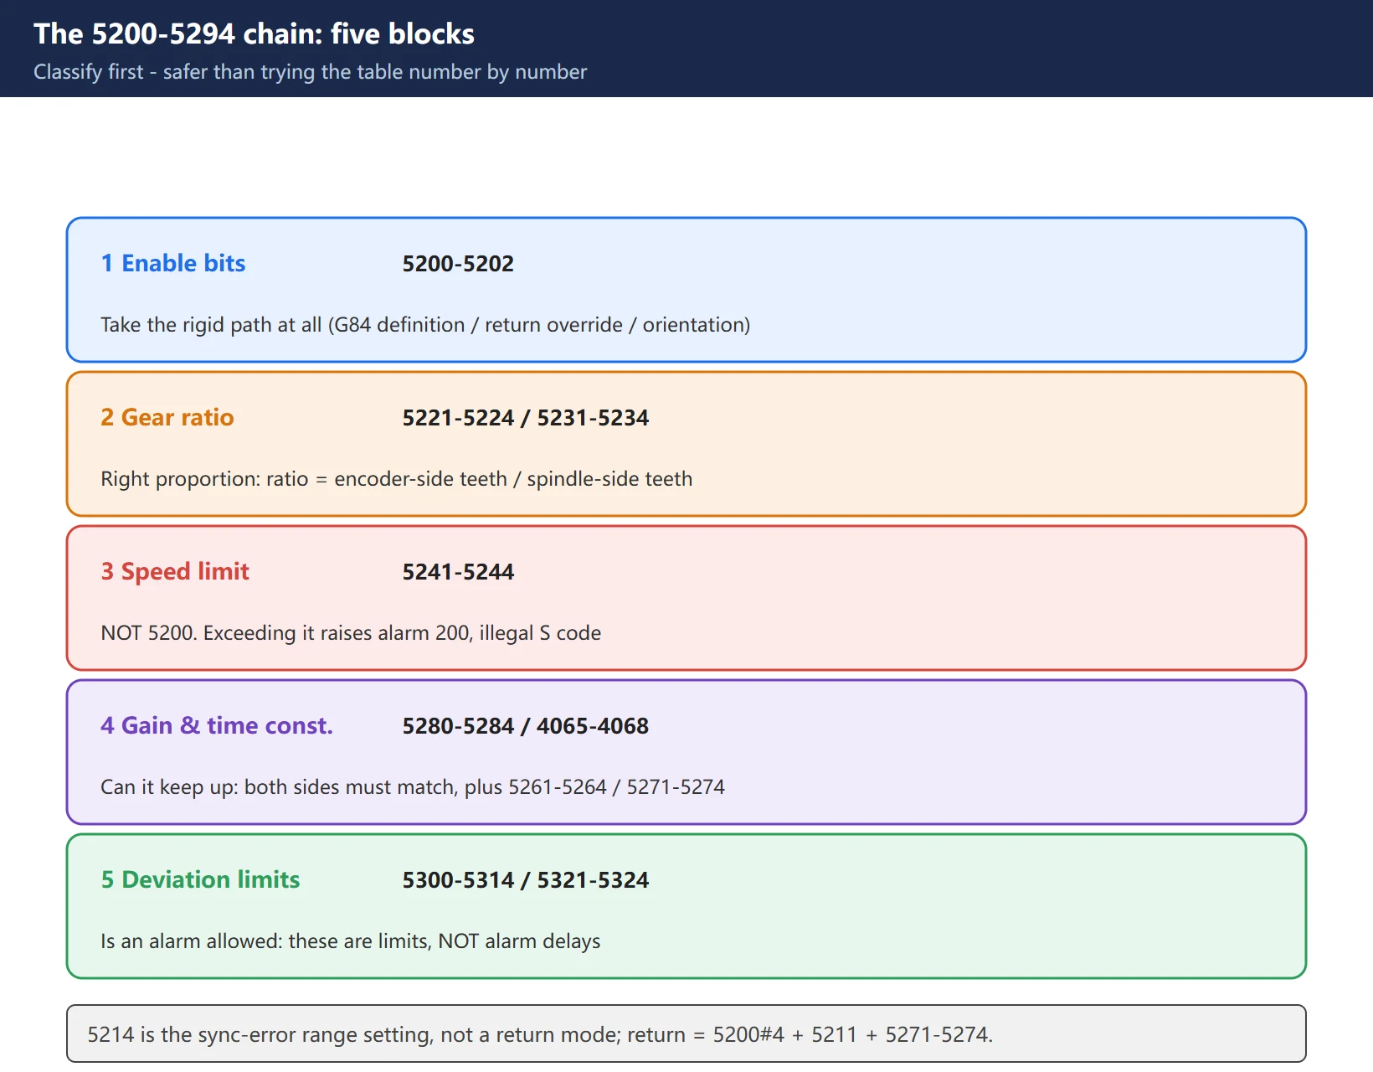1373x1072 pixels.
Task: Click the 'Is an alarm allowed' description
Action: (x=351, y=941)
